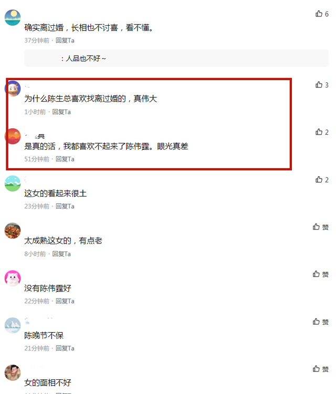Open the pink pig avatar profile

pyautogui.click(x=13, y=278)
